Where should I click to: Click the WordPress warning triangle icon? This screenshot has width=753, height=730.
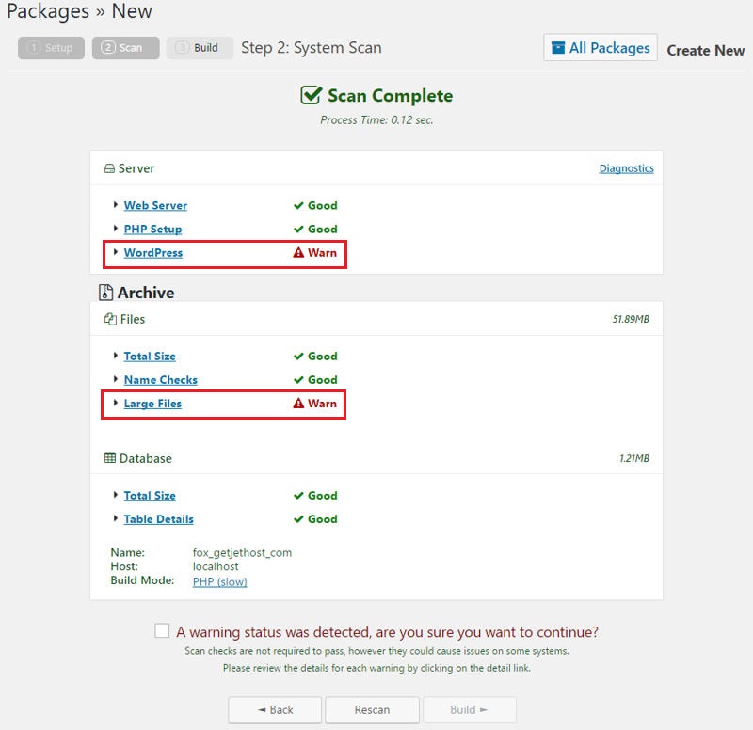click(298, 253)
